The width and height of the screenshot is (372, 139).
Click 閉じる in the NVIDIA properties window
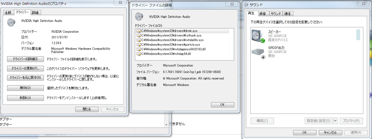pos(87,109)
